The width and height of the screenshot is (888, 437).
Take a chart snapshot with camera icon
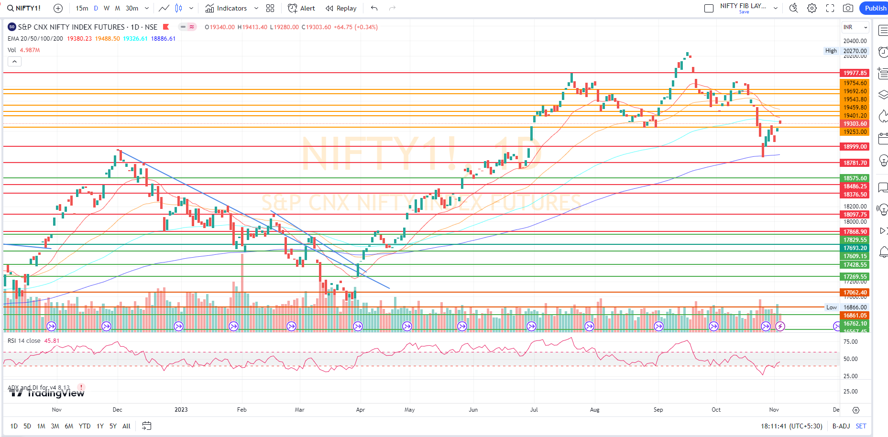tap(848, 8)
